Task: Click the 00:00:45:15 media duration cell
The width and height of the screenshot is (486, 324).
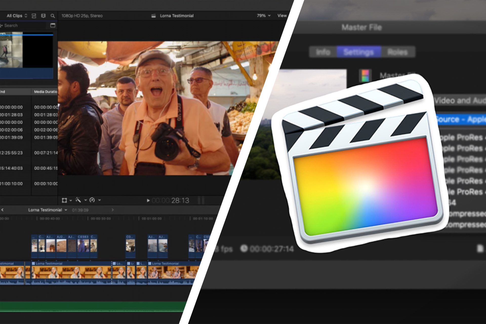Action: coord(46,168)
